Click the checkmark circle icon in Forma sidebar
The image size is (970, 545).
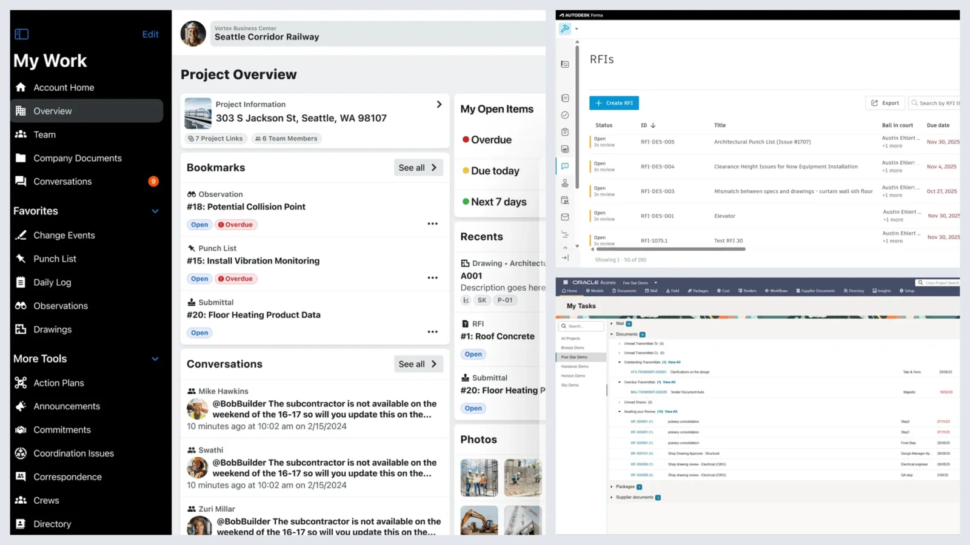(565, 115)
